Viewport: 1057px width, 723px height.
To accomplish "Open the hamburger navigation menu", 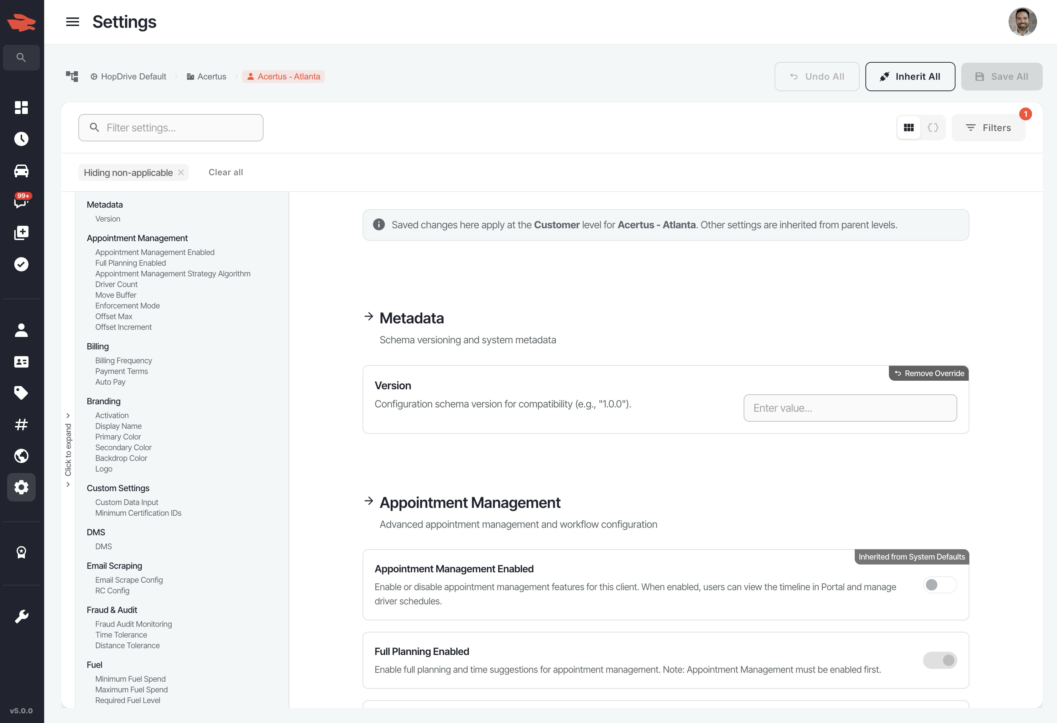I will [x=72, y=22].
